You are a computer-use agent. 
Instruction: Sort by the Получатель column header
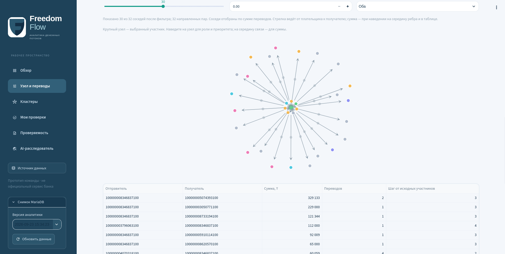pyautogui.click(x=222, y=189)
